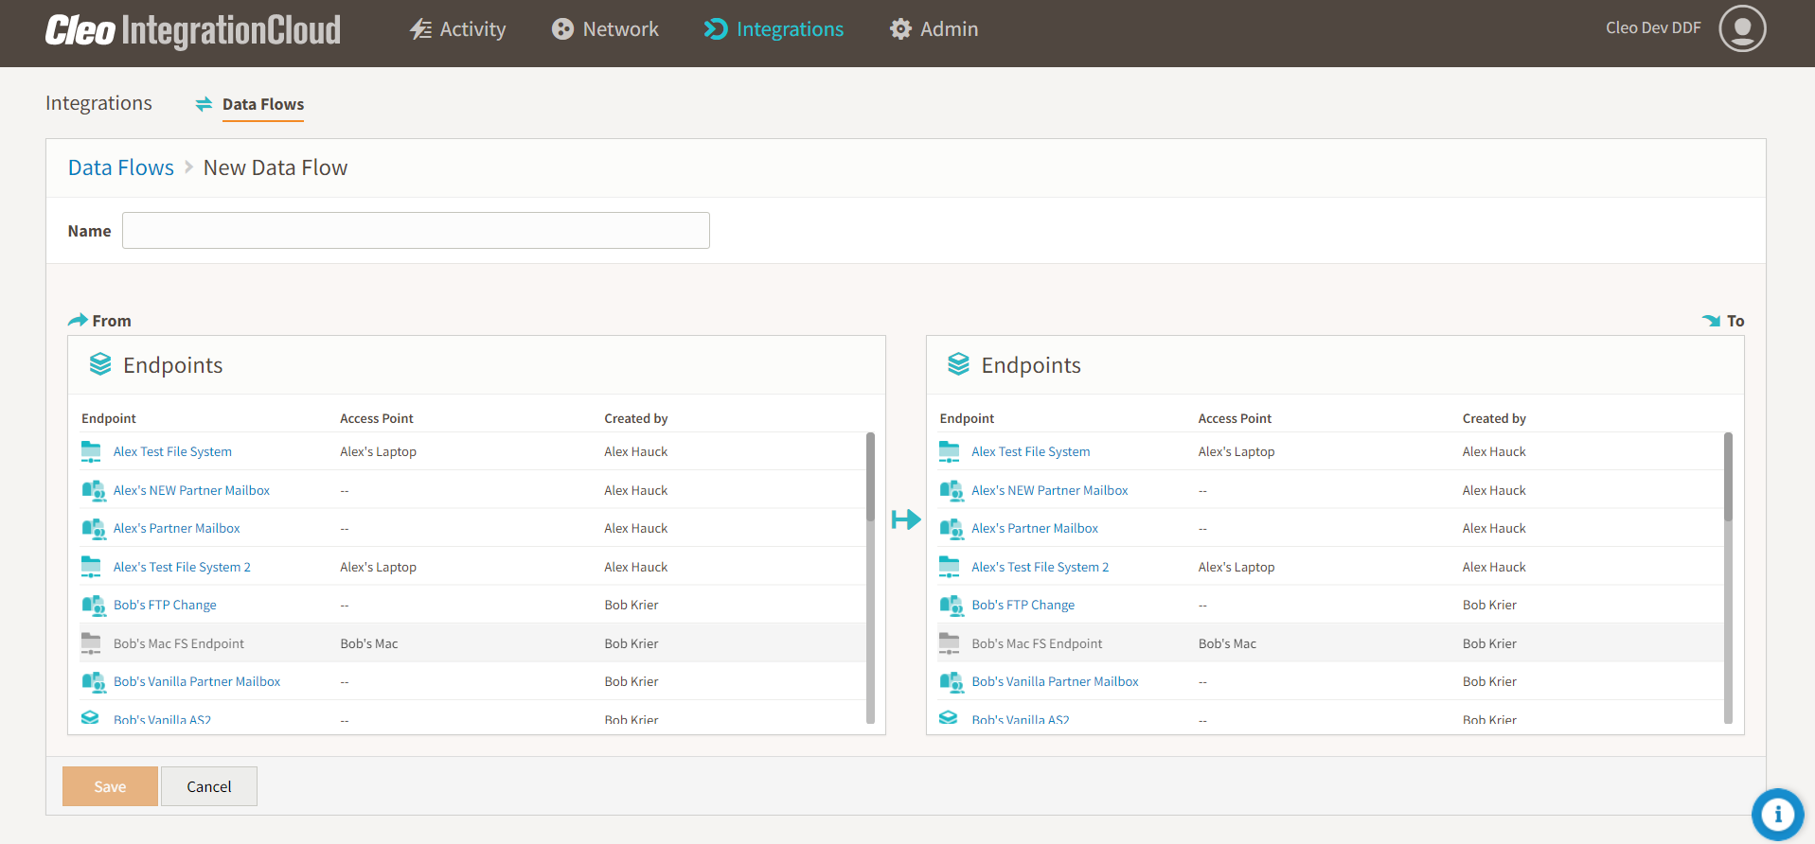
Task: Click folder icon for Alex Test File System in From list
Action: coord(91,452)
